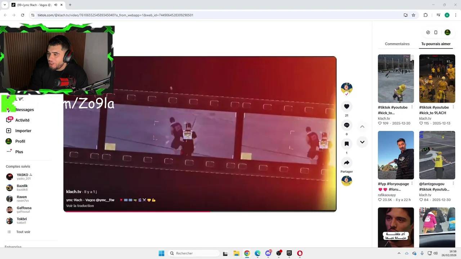The image size is (461, 259).
Task: Share the video using the Partager arrow
Action: coord(346,163)
